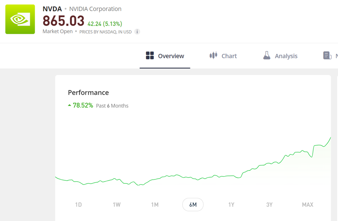Click the Overview grid icon

[x=150, y=55]
